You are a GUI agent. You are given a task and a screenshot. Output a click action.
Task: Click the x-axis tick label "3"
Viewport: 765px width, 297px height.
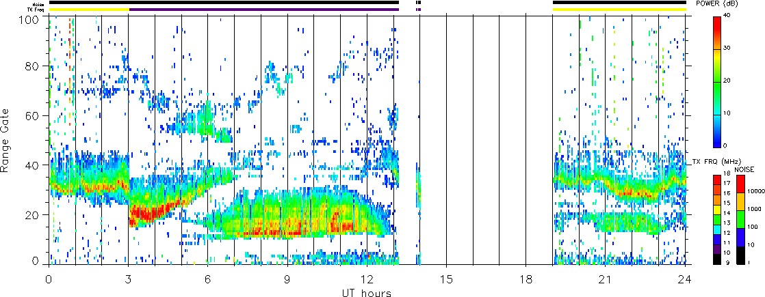tap(129, 279)
